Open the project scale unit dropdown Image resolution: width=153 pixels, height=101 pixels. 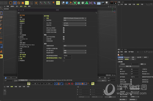(143, 64)
